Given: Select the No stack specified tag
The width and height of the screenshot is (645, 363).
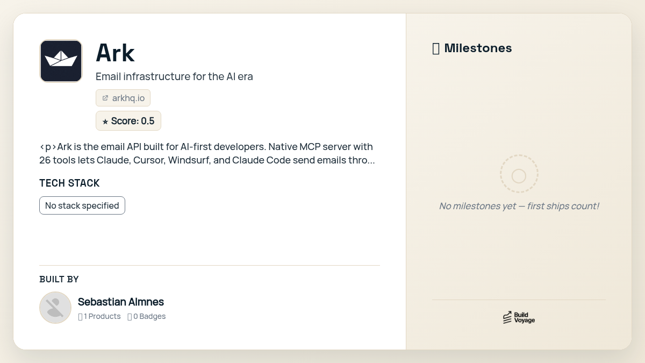Looking at the screenshot, I should 82,205.
